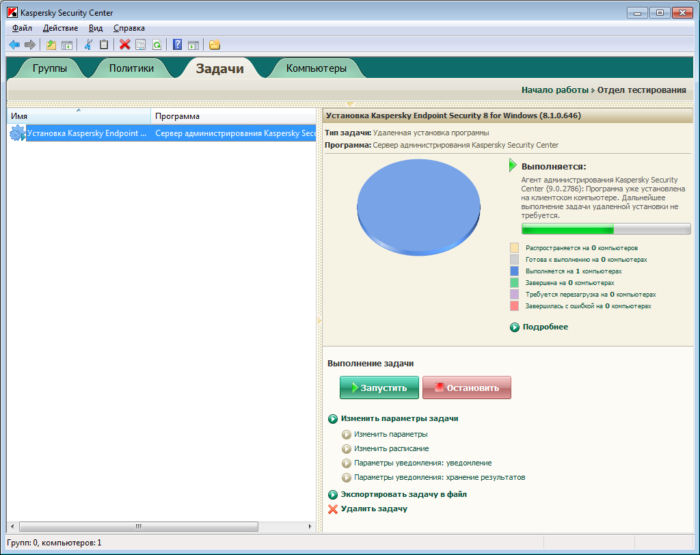Click the Cut scissors icon
This screenshot has width=700, height=555.
point(88,44)
